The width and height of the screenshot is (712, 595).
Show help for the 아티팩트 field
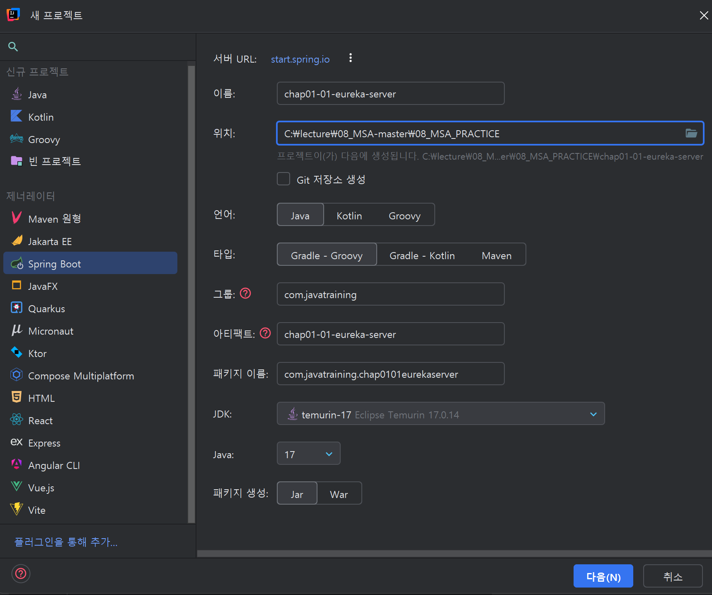coord(265,333)
